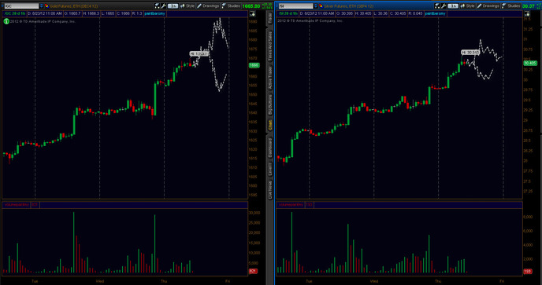Switch to the Times And Sales sidebar tab
Image resolution: width=542 pixels, height=285 pixels.
click(x=270, y=46)
